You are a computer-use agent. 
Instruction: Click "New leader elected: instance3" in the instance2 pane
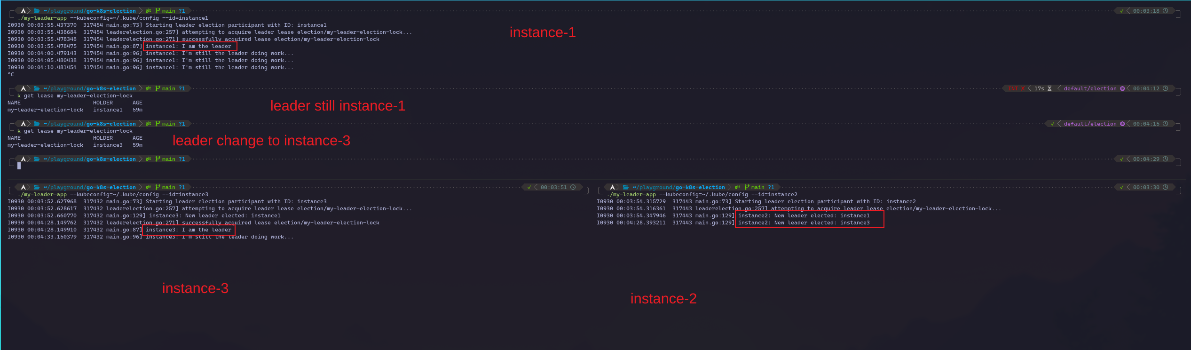[x=804, y=223]
